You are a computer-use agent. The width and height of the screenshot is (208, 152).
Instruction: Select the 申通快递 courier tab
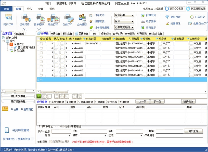[x=56, y=34]
